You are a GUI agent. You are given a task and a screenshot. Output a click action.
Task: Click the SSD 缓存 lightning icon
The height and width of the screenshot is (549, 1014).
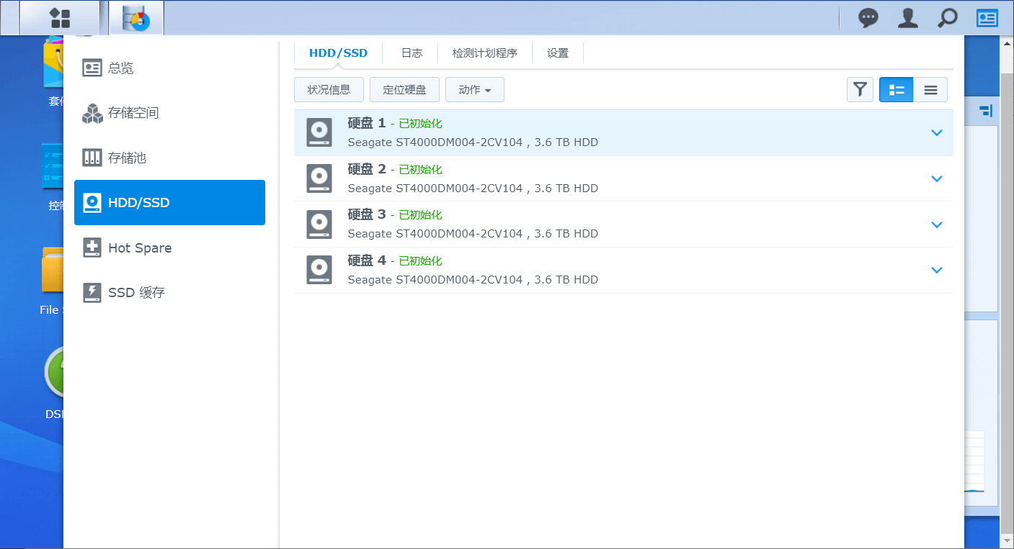pos(92,292)
